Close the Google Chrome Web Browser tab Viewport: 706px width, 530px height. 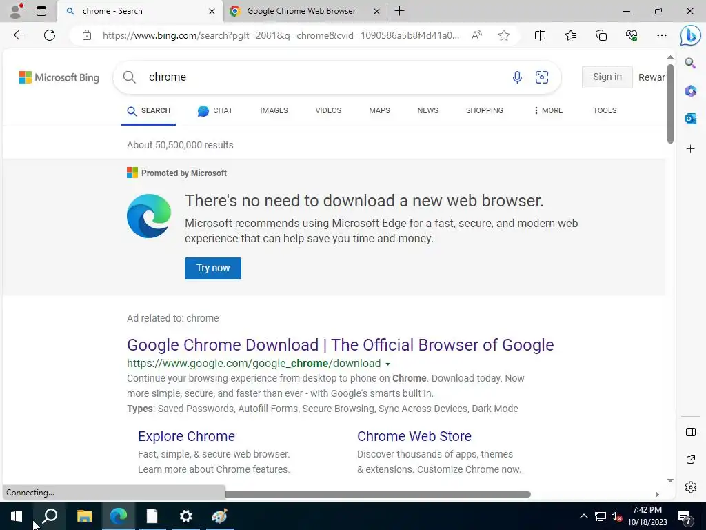click(377, 11)
